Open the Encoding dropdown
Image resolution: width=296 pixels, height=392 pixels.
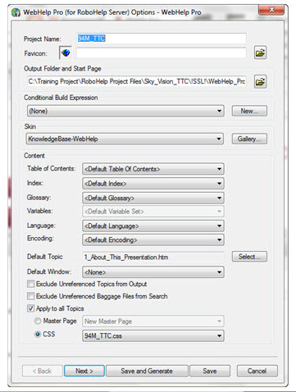[153, 239]
